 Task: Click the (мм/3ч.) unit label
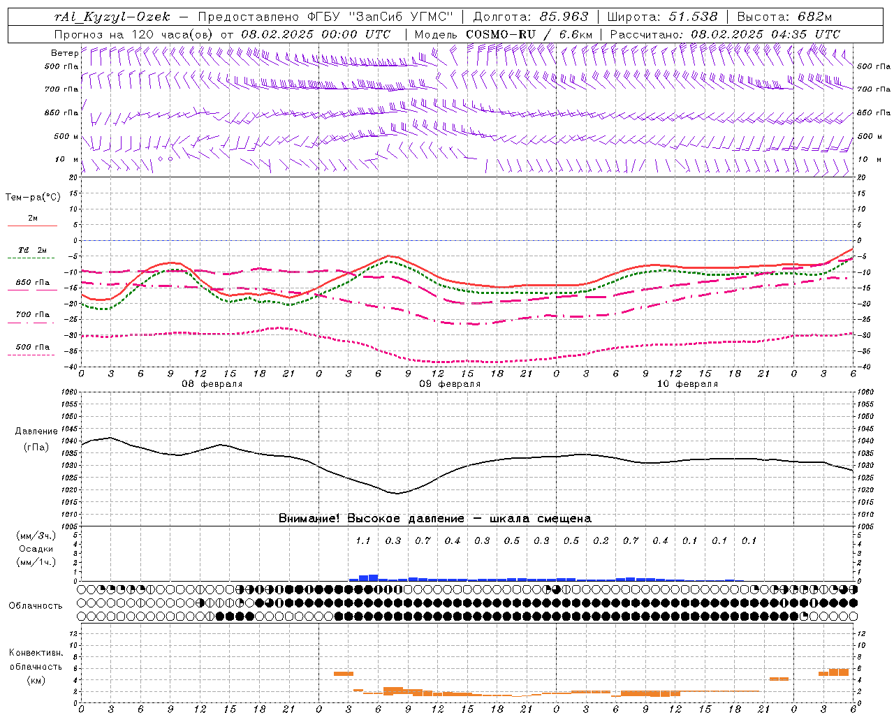(x=36, y=536)
